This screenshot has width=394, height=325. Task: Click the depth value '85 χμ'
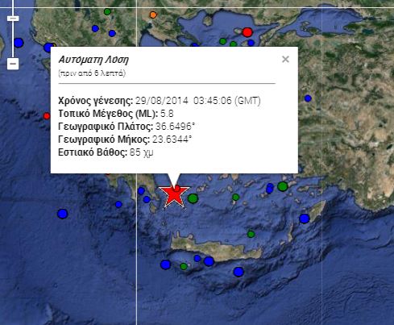click(142, 152)
